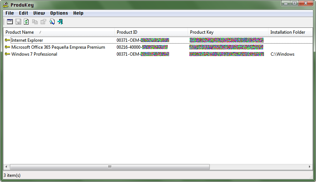Select the Internet Explorer row
Image resolution: width=316 pixels, height=182 pixels.
[x=158, y=40]
